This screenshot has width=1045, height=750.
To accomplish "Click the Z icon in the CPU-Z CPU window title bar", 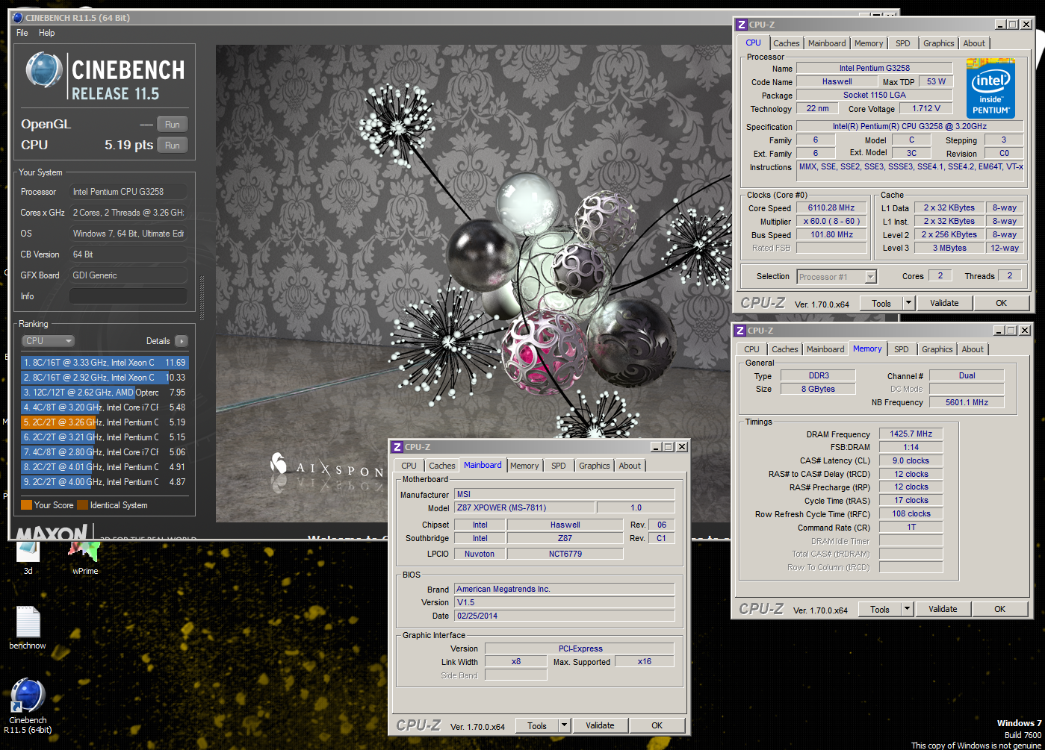I will (741, 25).
